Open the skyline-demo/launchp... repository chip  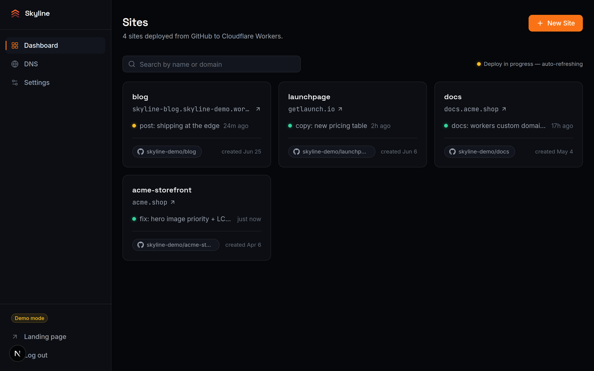[332, 152]
